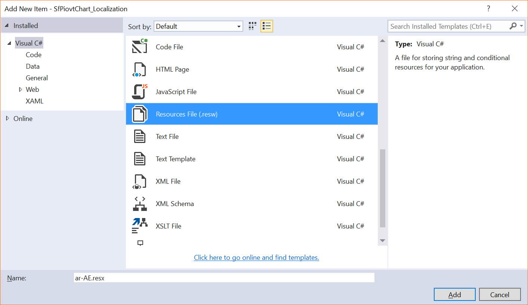
Task: Select the HTML Page template icon
Action: [x=140, y=69]
